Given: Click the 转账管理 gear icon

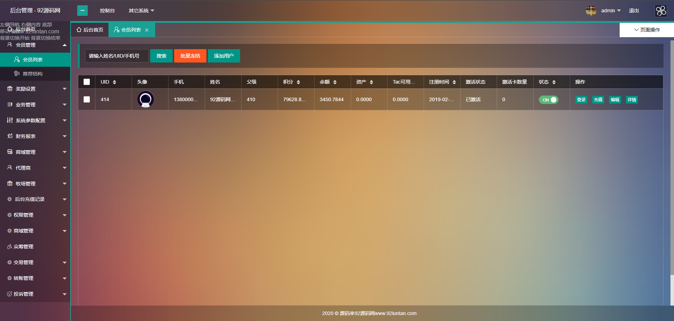Looking at the screenshot, I should click(9, 278).
